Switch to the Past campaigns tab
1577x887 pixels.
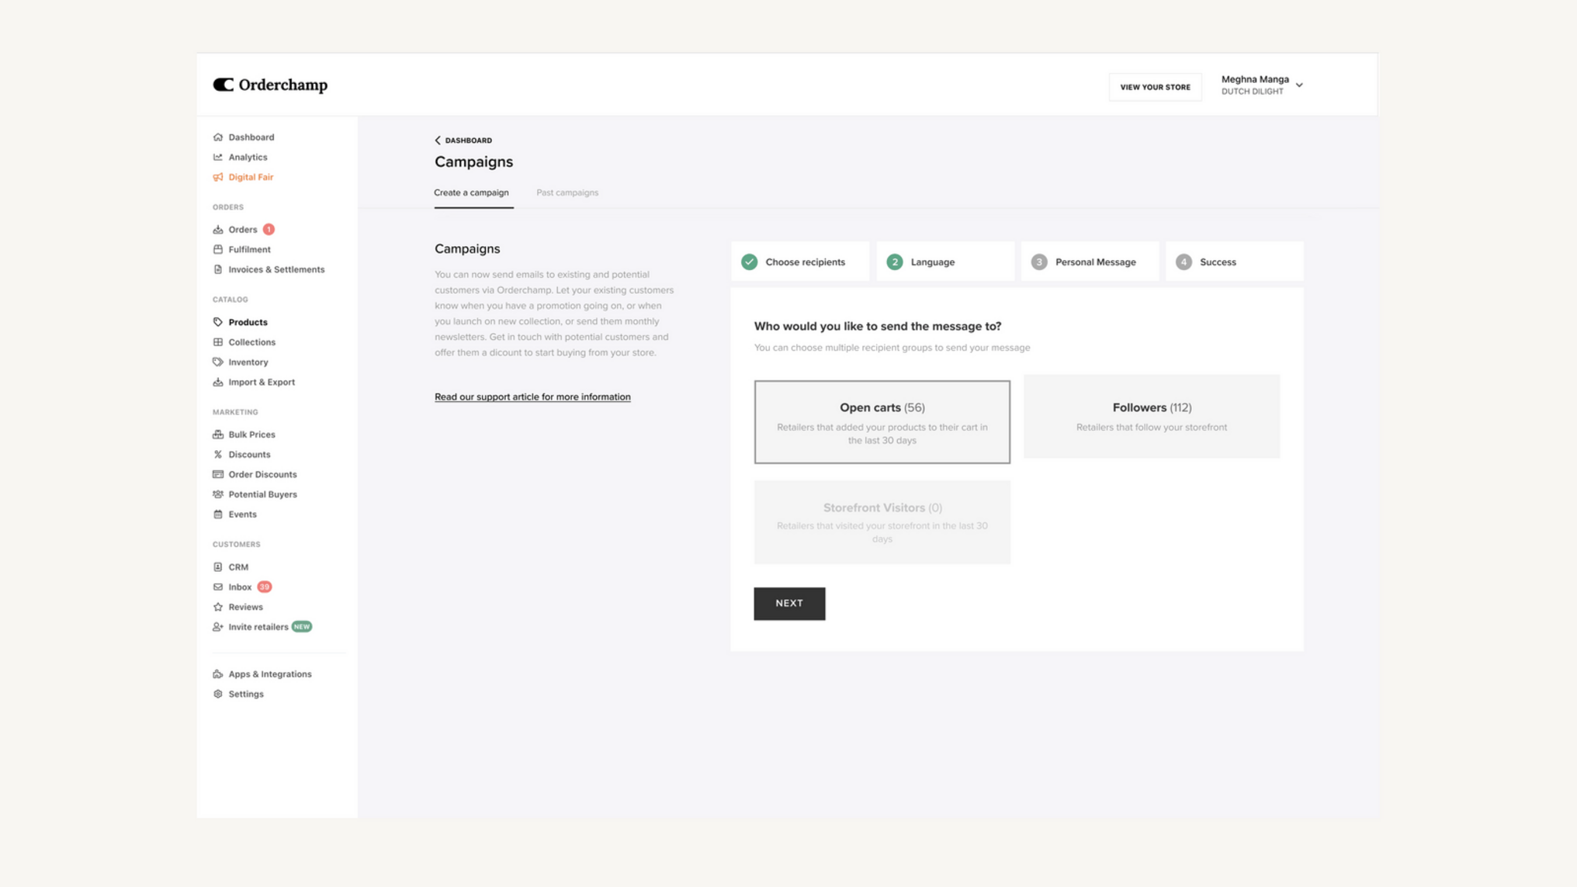point(567,192)
